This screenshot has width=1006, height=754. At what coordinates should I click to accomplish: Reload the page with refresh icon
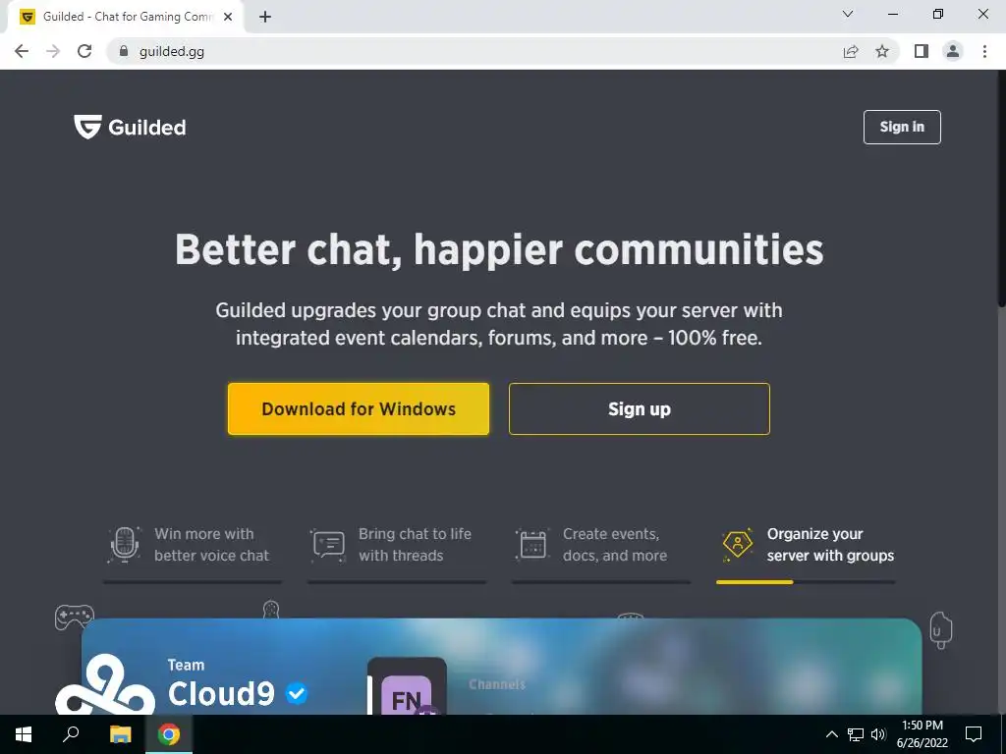(84, 51)
